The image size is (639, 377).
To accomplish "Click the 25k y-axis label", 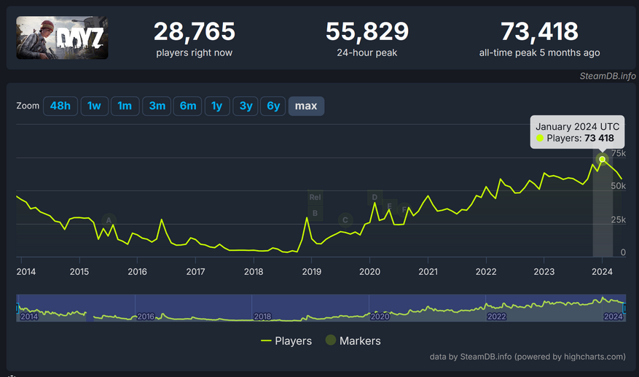I will pyautogui.click(x=618, y=220).
